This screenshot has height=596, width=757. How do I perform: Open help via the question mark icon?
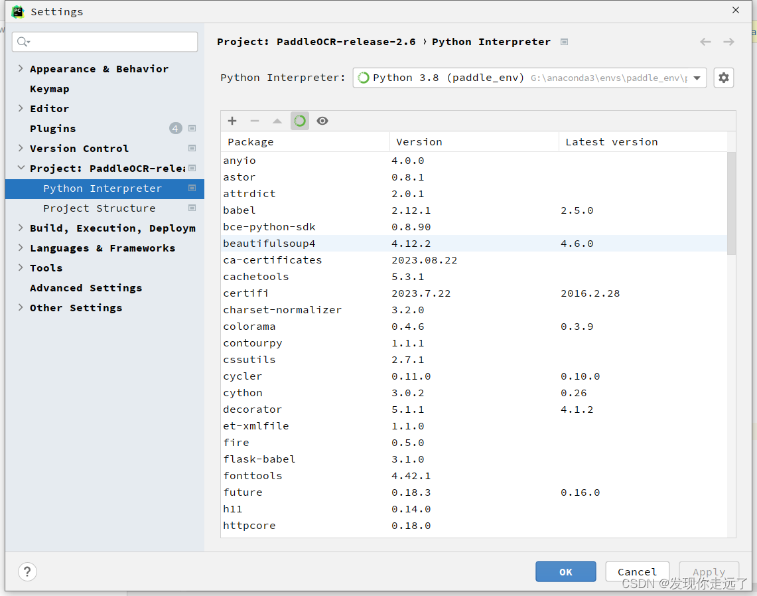click(x=27, y=571)
